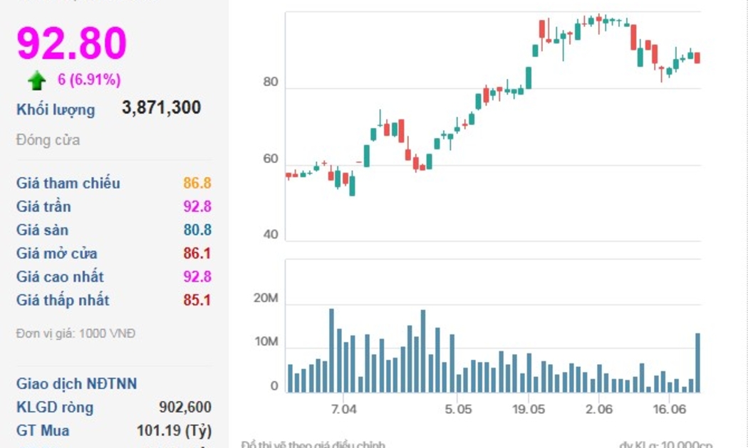Click the KLGD ròng label
Image resolution: width=748 pixels, height=448 pixels.
point(55,407)
